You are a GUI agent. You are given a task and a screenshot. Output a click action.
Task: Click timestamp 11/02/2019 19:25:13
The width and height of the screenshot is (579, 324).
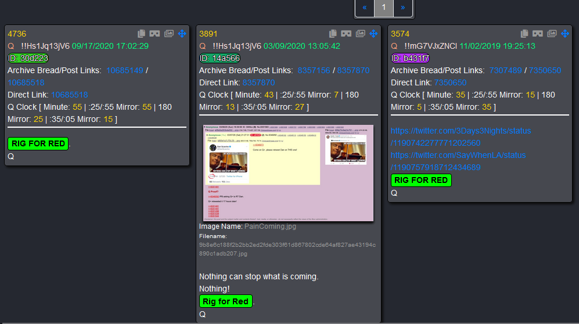tap(497, 46)
